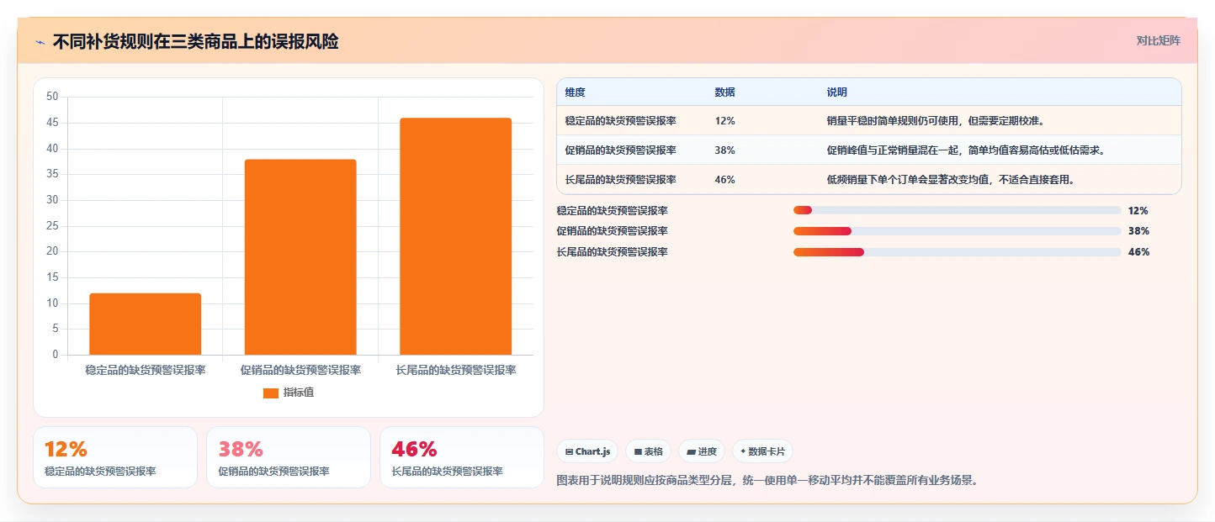Click the progress label 稳定品的缺货预警误报率
The height and width of the screenshot is (522, 1215).
pos(613,211)
